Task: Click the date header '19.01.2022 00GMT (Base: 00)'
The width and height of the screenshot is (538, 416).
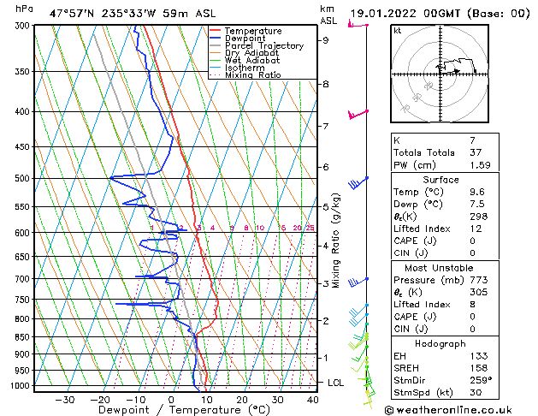Action: pyautogui.click(x=440, y=14)
